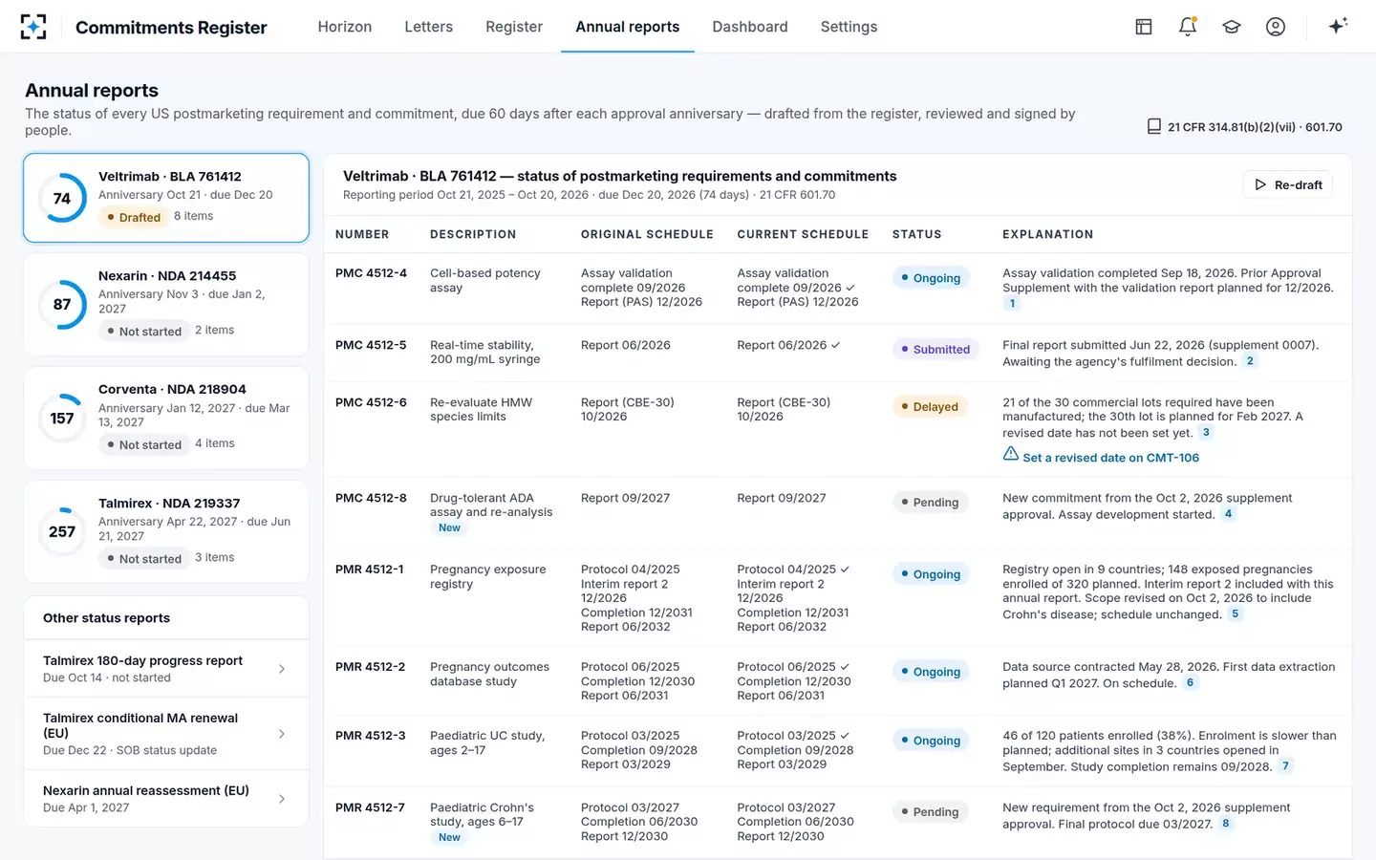Viewport: 1376px width, 860px height.
Task: Open the table layout icon in header
Action: (x=1144, y=27)
